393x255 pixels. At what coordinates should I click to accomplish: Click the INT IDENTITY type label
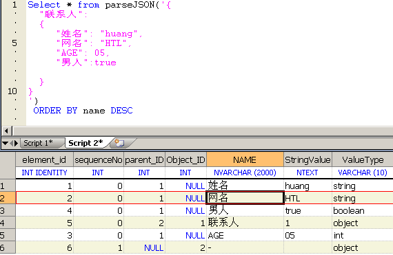click(x=44, y=173)
